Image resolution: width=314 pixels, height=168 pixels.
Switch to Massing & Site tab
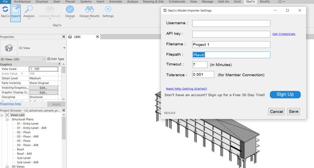pyautogui.click(x=153, y=2)
